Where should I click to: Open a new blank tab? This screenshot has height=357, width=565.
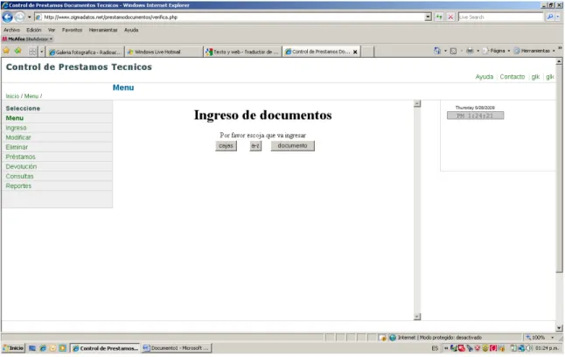tap(367, 52)
